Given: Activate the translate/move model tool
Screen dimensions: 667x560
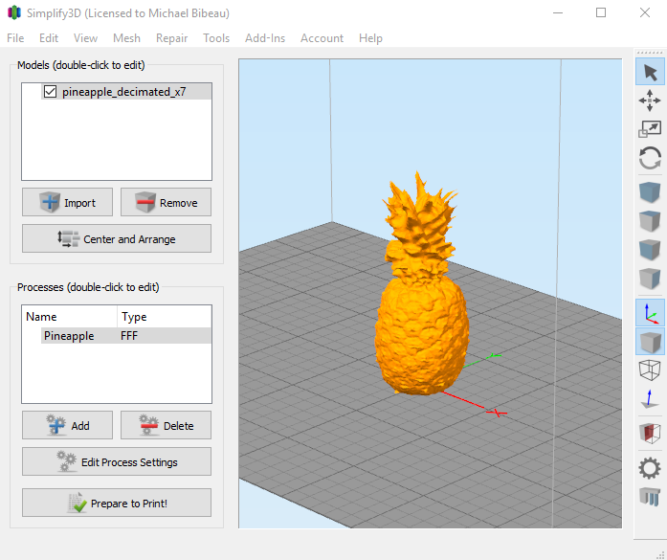Looking at the screenshot, I should pyautogui.click(x=650, y=101).
